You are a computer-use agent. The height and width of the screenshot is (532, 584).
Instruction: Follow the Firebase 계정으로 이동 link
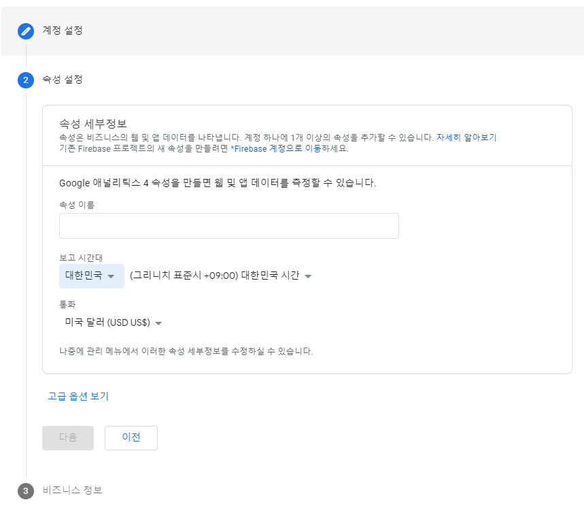pos(276,149)
